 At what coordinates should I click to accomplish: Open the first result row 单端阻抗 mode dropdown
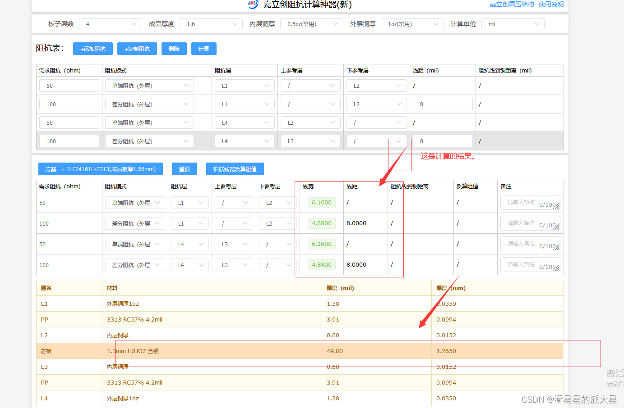[x=135, y=203]
